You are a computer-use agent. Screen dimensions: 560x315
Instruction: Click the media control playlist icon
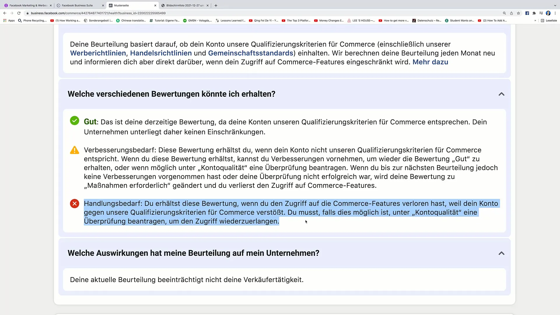coord(541,13)
